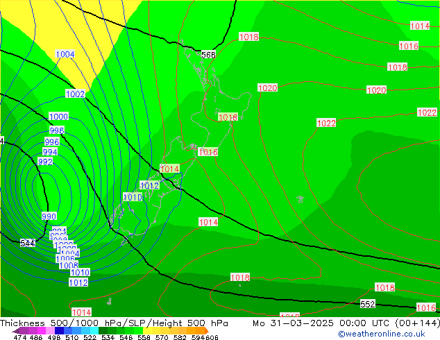440x340 pixels.
Task: Click the legend value 522
Action: [x=90, y=337]
